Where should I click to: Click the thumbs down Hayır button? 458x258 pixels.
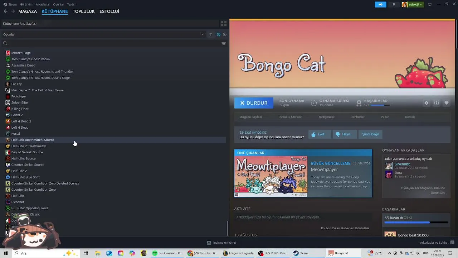click(x=345, y=134)
